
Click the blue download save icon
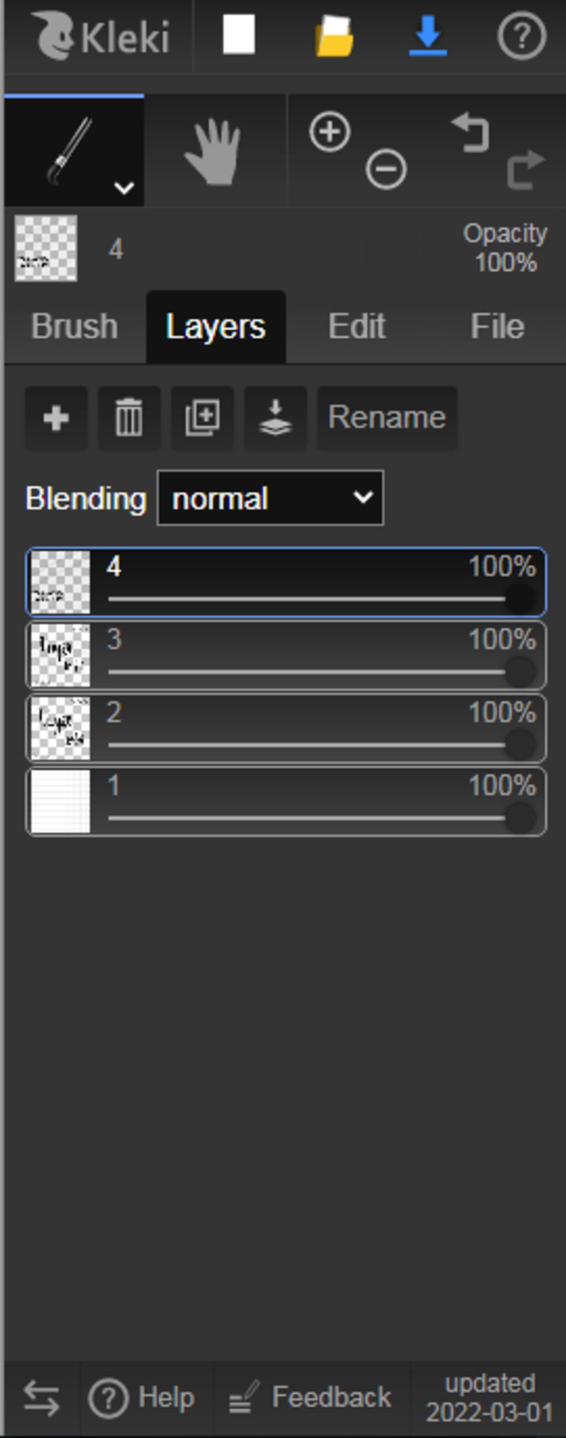(x=428, y=36)
